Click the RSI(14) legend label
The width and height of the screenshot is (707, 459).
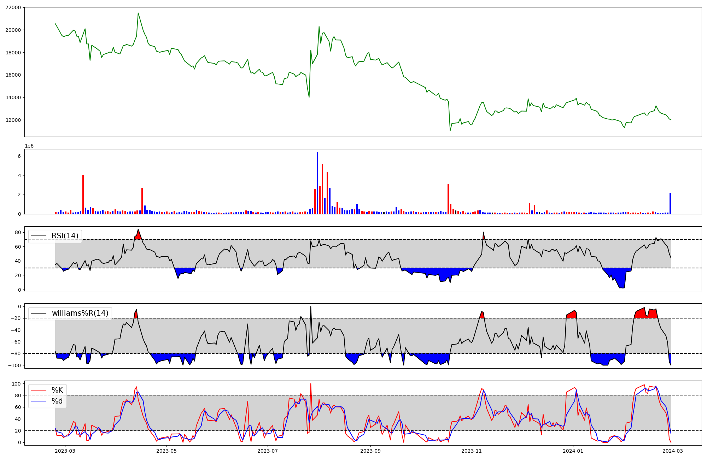65,236
